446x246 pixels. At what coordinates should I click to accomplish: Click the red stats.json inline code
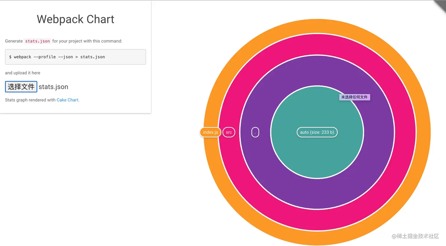tap(37, 41)
